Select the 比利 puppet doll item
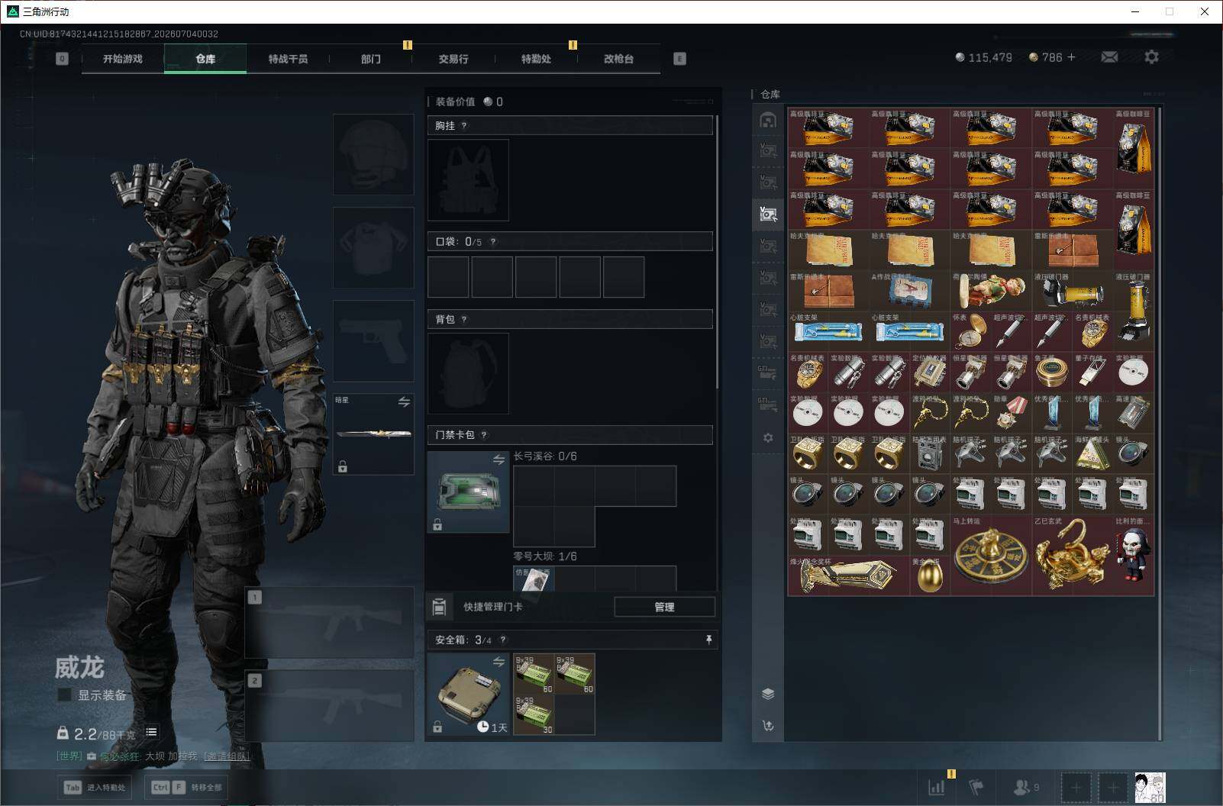 tap(1134, 556)
